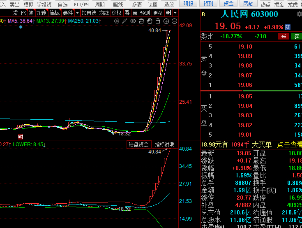302x228 pixels.
Task: Open the 卖出 sell menu
Action: point(15,4)
